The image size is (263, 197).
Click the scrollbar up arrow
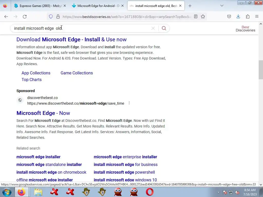tap(261, 24)
